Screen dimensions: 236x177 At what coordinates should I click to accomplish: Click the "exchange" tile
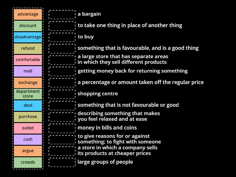pyautogui.click(x=28, y=83)
